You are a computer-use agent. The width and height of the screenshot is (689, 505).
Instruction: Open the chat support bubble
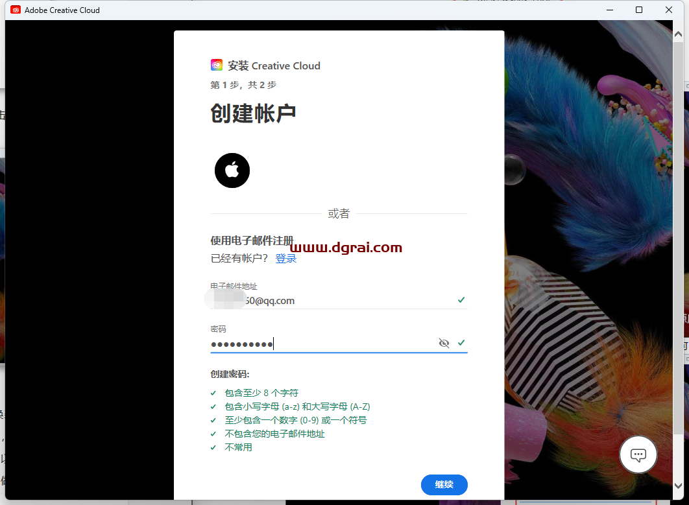(x=638, y=455)
